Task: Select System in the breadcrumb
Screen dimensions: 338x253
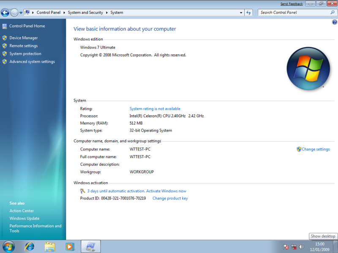Action: pyautogui.click(x=117, y=13)
